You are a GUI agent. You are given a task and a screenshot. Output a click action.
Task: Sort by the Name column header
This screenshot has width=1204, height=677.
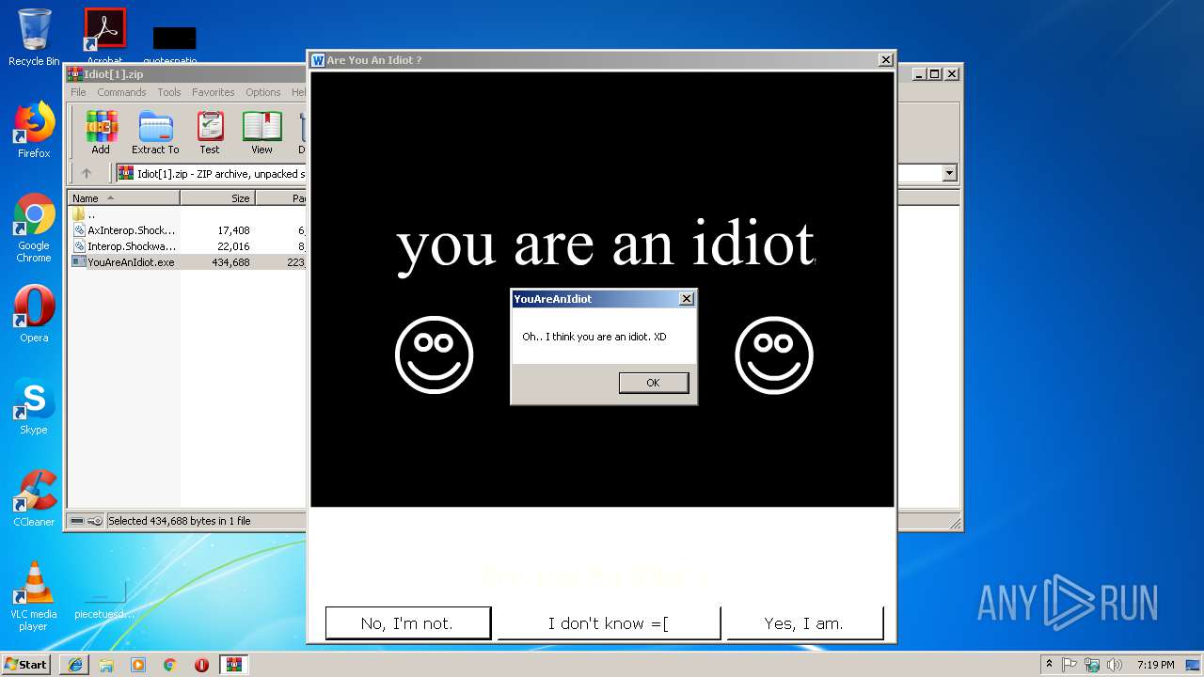123,198
